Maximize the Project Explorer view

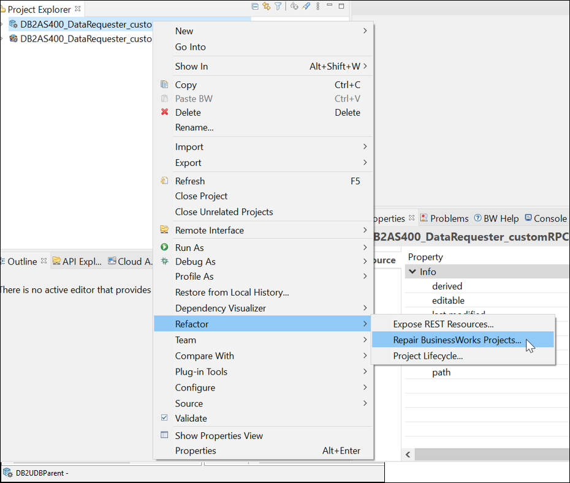tap(341, 6)
